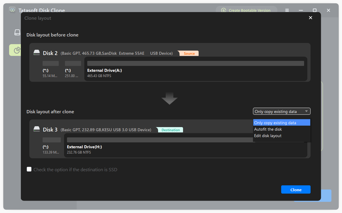Select the 55.14 MB partition on Disk 2

point(51,69)
